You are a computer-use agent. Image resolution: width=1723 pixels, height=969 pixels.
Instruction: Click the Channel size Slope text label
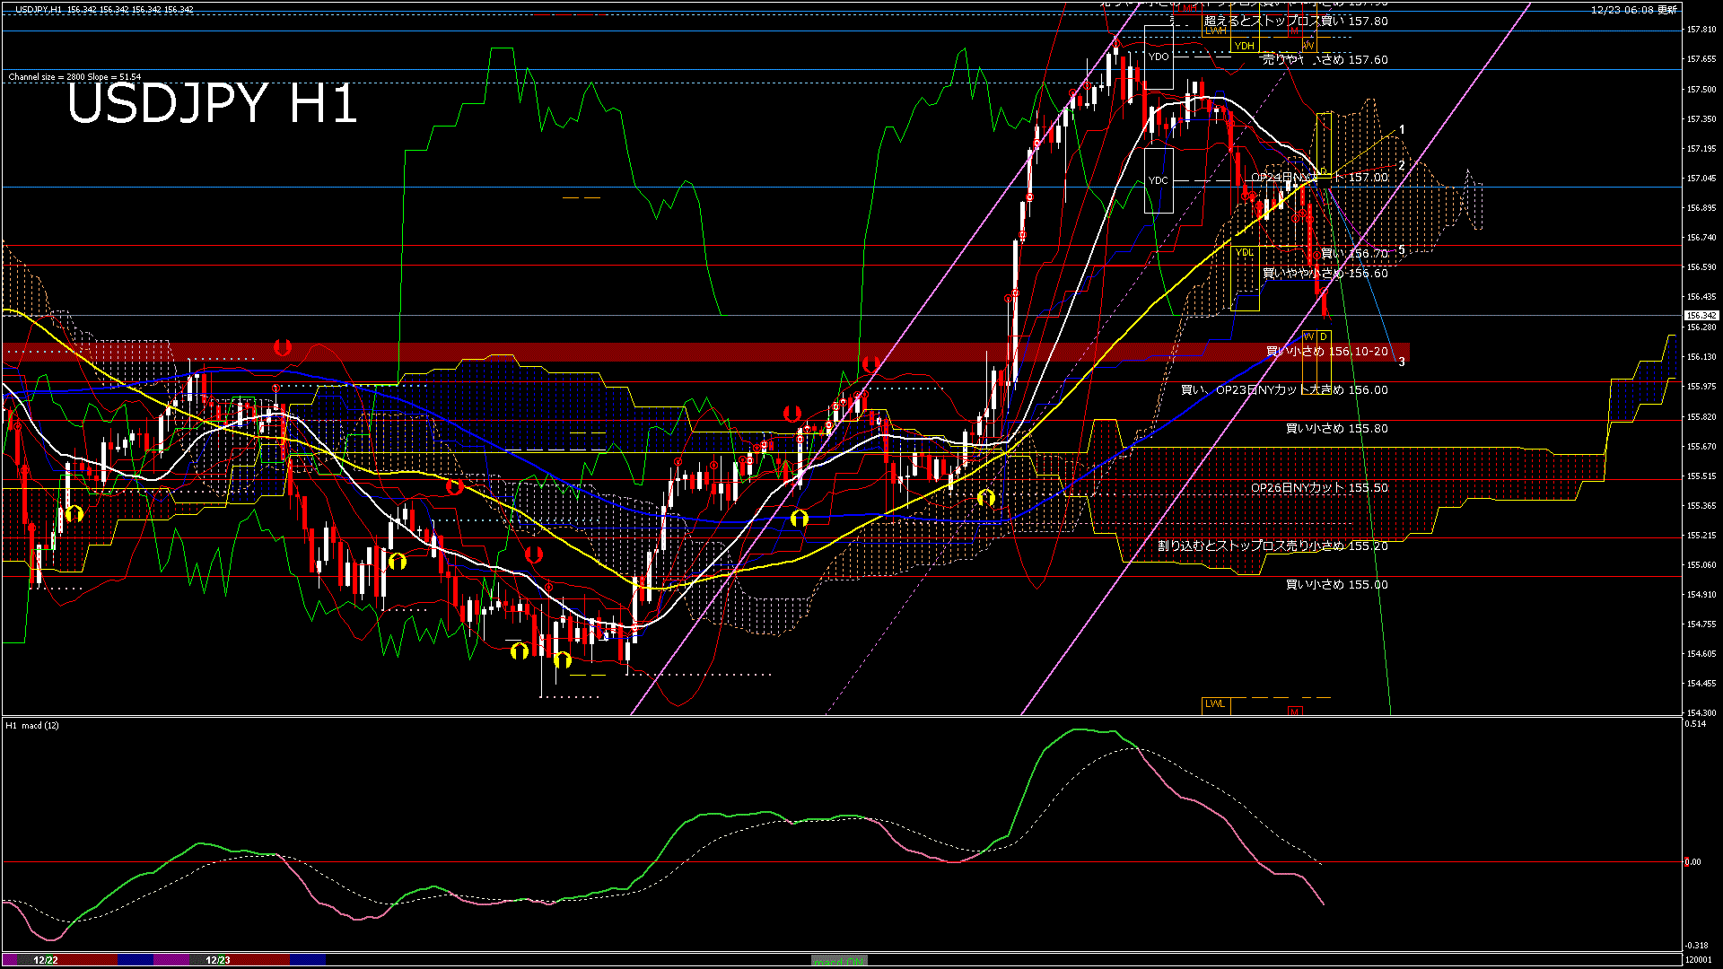pos(74,77)
